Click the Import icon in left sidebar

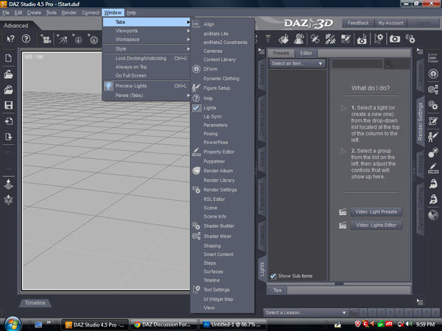8,121
